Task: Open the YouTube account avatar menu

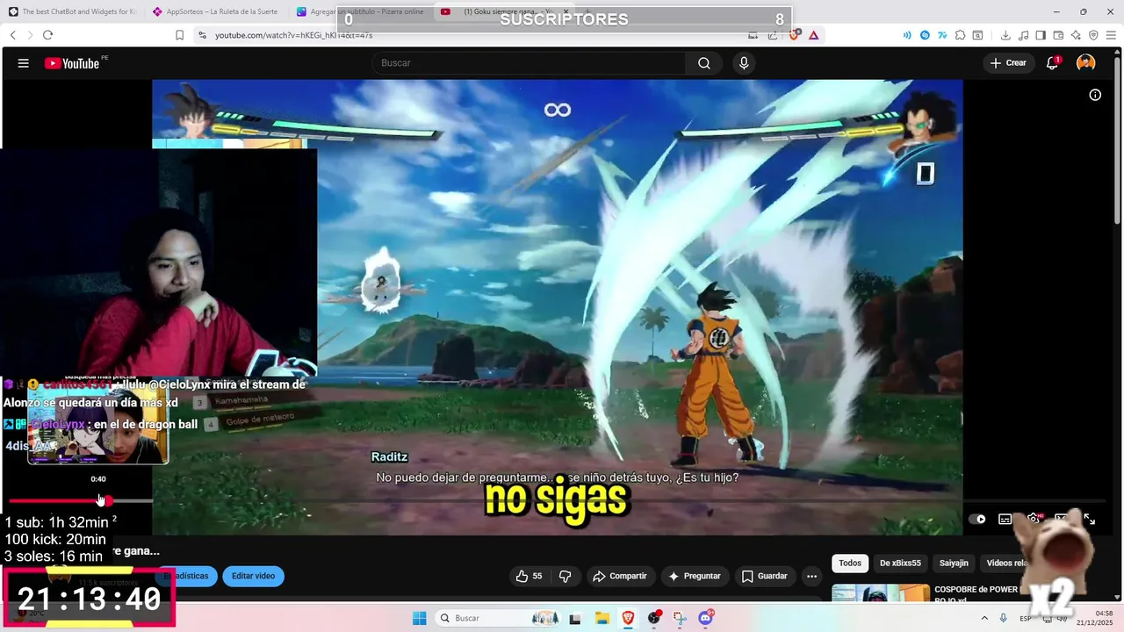Action: point(1086,63)
